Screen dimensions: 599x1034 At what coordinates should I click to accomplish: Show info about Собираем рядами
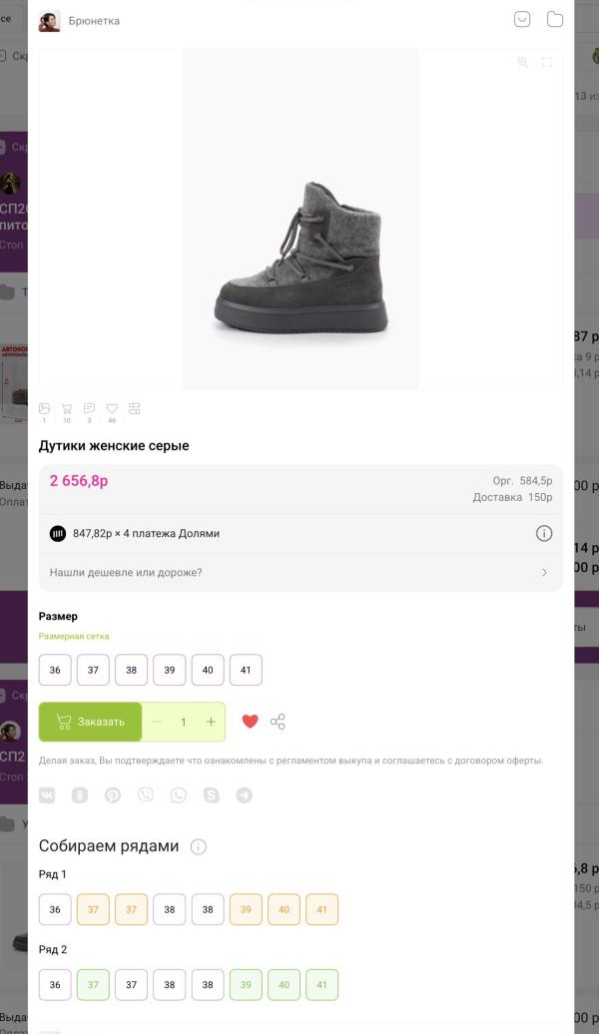tap(198, 847)
